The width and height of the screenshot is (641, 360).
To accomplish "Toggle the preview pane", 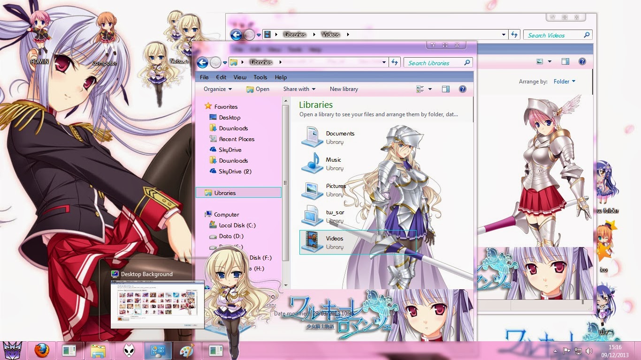I will click(446, 89).
